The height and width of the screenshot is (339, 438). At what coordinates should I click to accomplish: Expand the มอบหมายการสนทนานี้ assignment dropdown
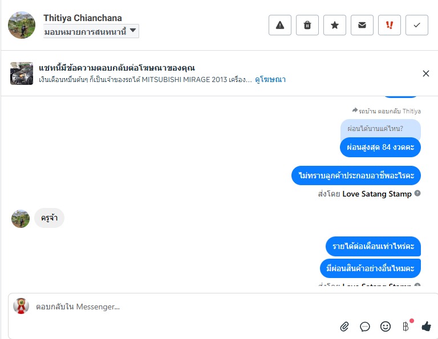pos(91,31)
